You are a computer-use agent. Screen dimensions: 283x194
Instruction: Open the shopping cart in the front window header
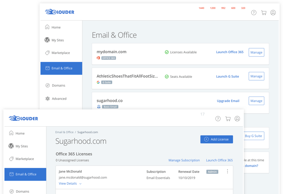pyautogui.click(x=228, y=119)
